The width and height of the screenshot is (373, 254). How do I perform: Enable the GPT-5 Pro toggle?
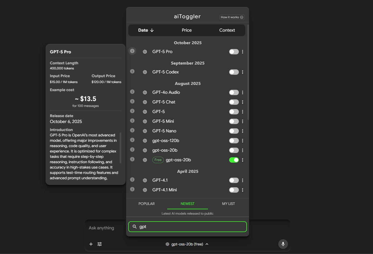point(234,52)
